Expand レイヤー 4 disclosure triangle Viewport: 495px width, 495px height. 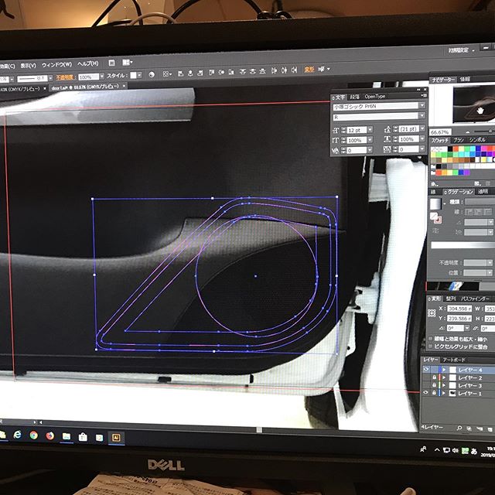444,370
